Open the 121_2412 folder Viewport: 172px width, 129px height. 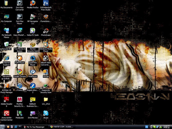(46, 99)
